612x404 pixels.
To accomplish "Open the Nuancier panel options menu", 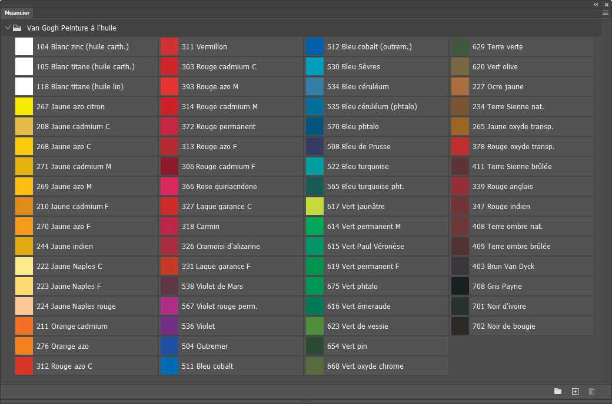I will click(x=606, y=13).
